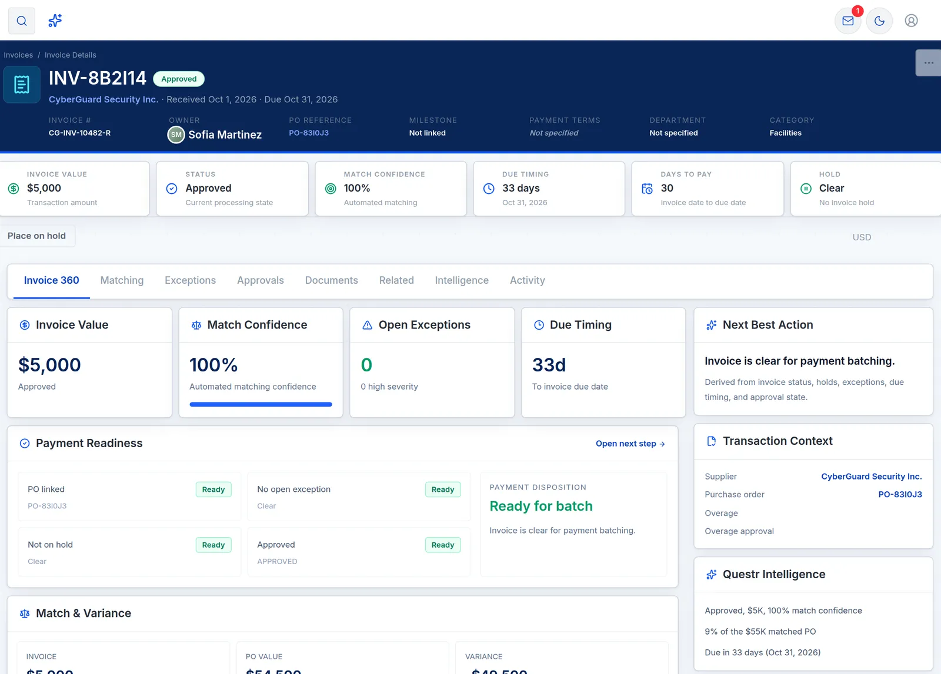Image resolution: width=941 pixels, height=674 pixels.
Task: Click Ready for batch disposition text
Action: coord(541,507)
